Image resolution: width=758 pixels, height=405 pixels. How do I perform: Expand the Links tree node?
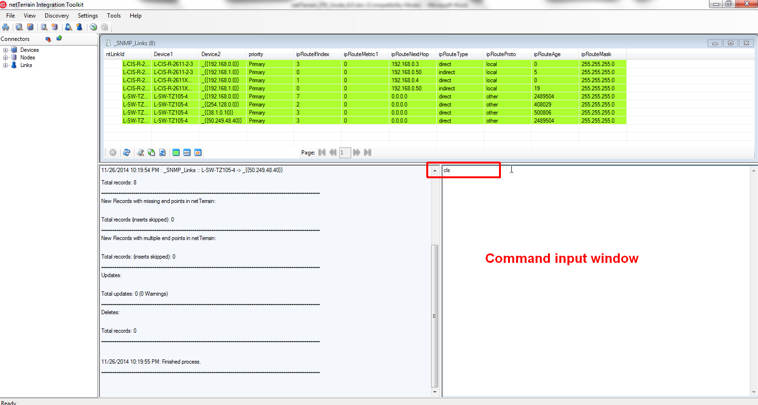pos(5,65)
